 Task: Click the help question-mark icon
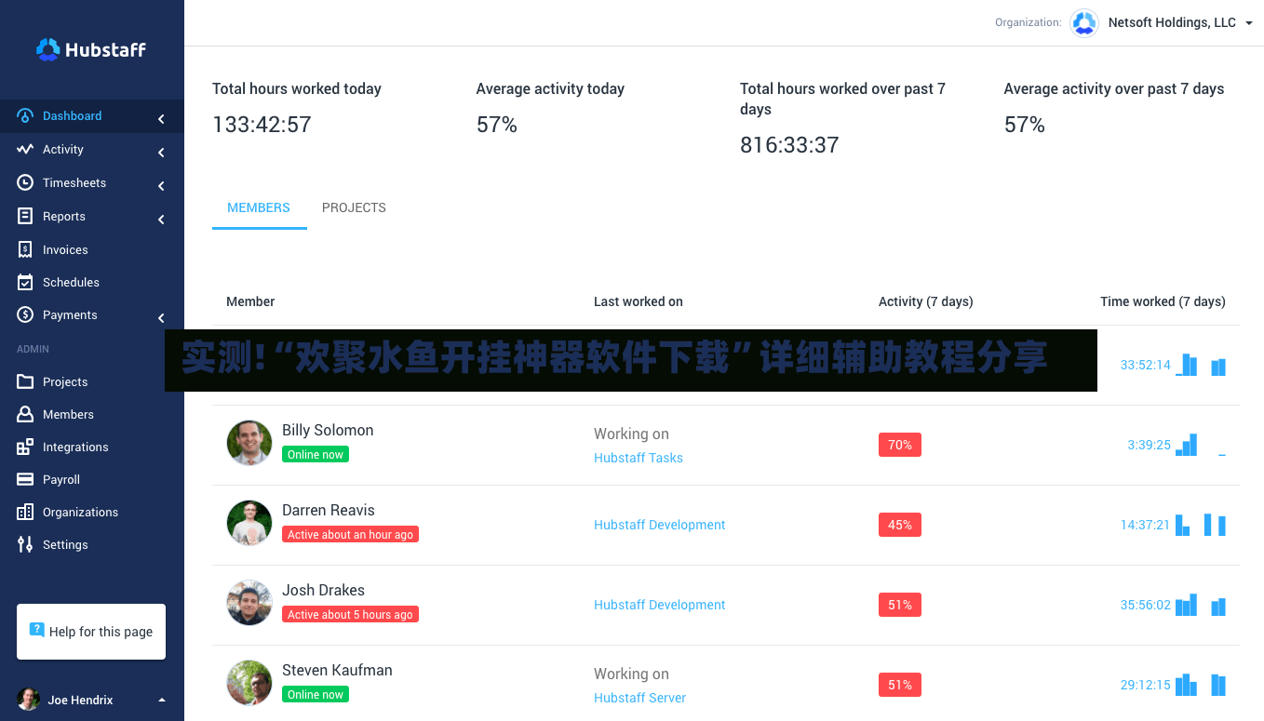[x=37, y=630]
